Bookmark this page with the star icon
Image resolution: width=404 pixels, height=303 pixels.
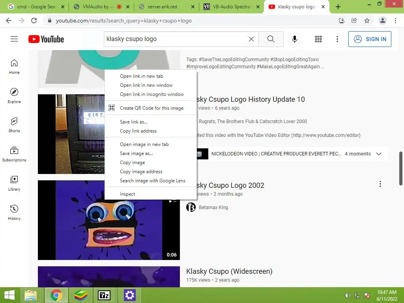(x=367, y=21)
